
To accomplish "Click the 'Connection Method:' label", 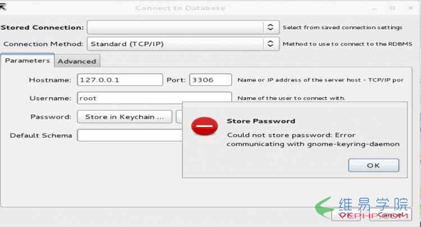I will (43, 44).
